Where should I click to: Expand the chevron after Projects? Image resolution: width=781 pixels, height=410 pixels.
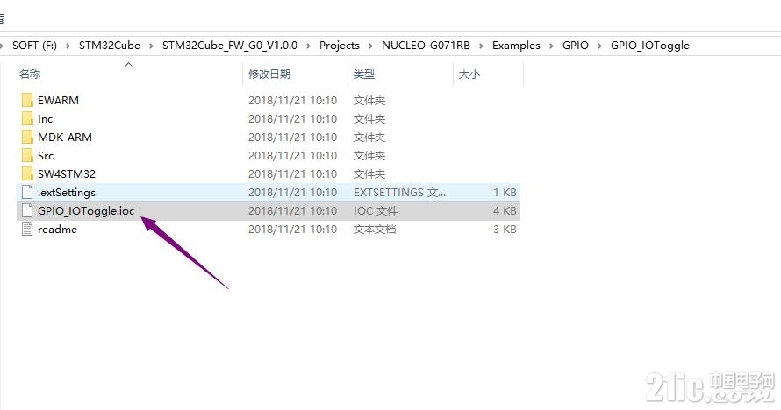tap(370, 46)
